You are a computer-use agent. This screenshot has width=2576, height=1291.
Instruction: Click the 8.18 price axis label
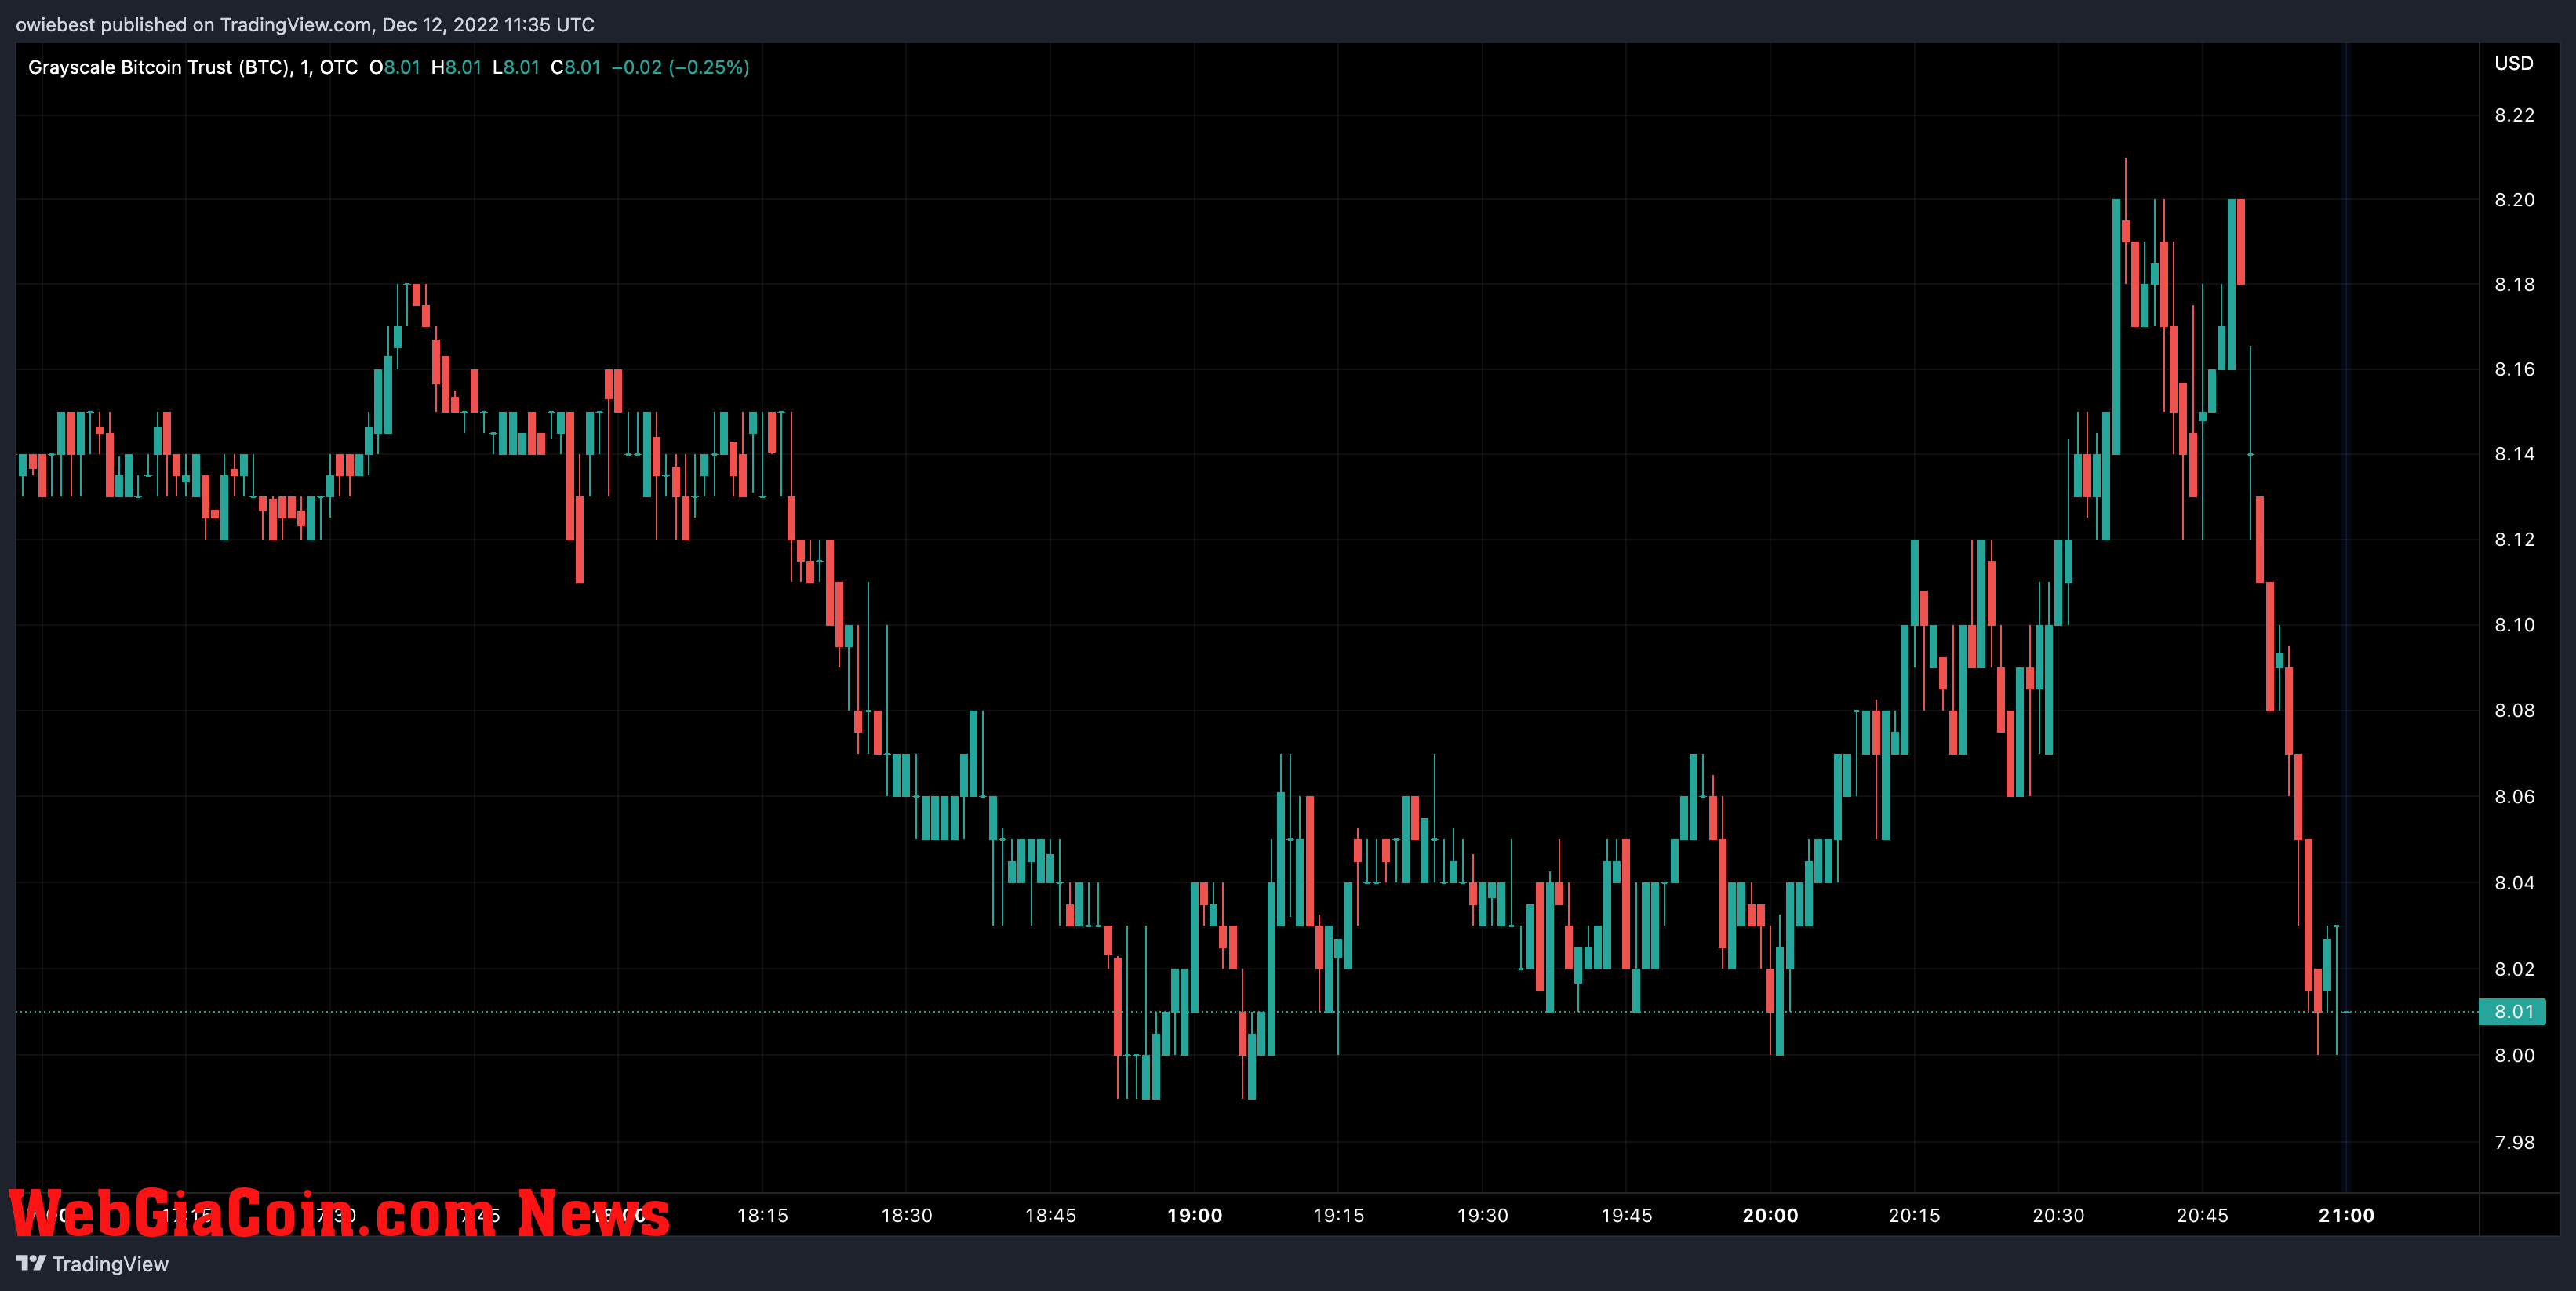click(x=2514, y=285)
